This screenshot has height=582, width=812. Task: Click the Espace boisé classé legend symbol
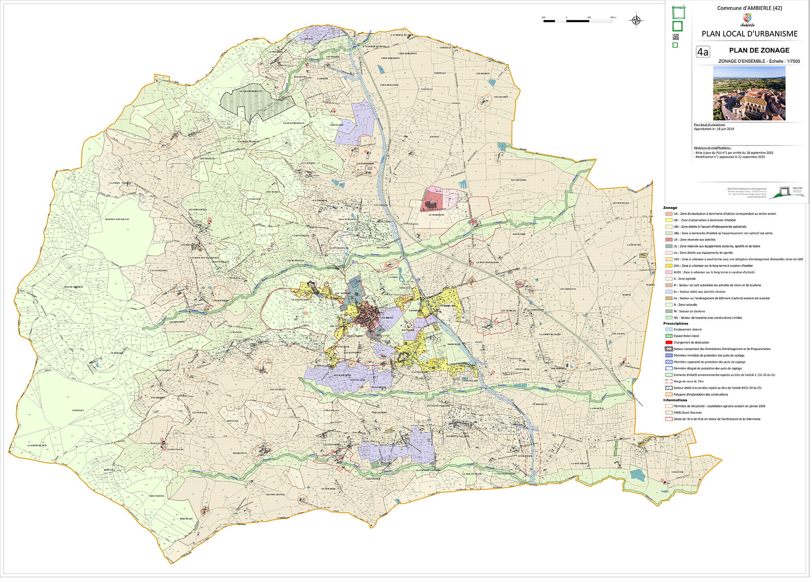tap(669, 336)
